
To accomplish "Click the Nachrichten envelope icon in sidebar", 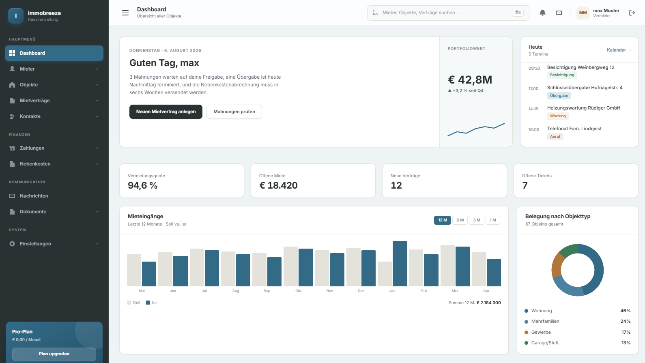I will click(x=12, y=196).
